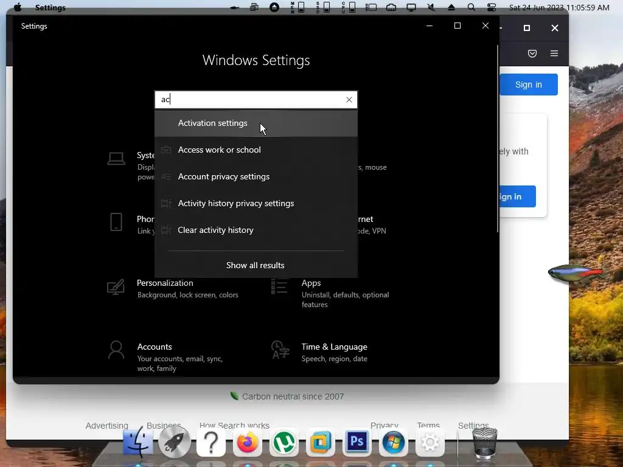Click the eject icon in menu bar
The width and height of the screenshot is (623, 467).
click(451, 7)
